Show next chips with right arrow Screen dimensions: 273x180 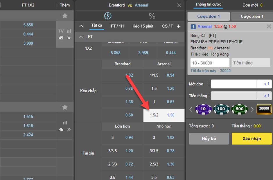(252, 109)
